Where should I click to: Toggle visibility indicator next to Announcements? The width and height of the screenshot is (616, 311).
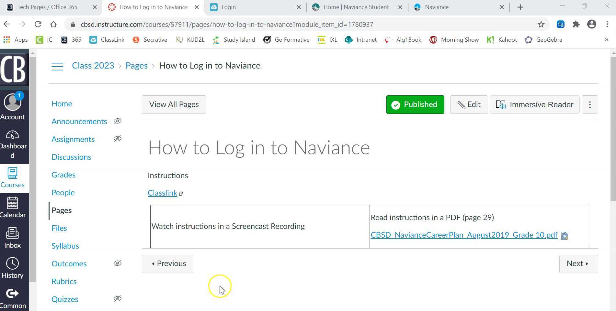(x=118, y=121)
